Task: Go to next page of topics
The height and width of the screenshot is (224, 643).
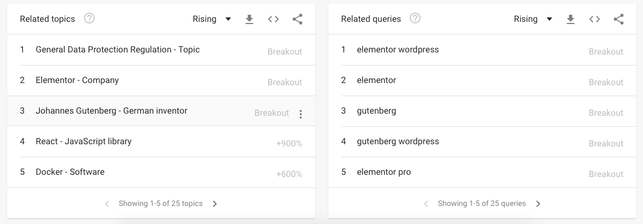Action: pos(215,204)
